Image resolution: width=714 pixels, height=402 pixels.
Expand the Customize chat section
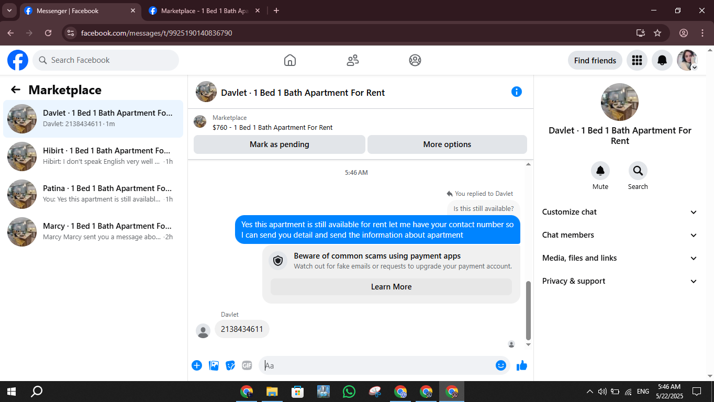pyautogui.click(x=620, y=212)
